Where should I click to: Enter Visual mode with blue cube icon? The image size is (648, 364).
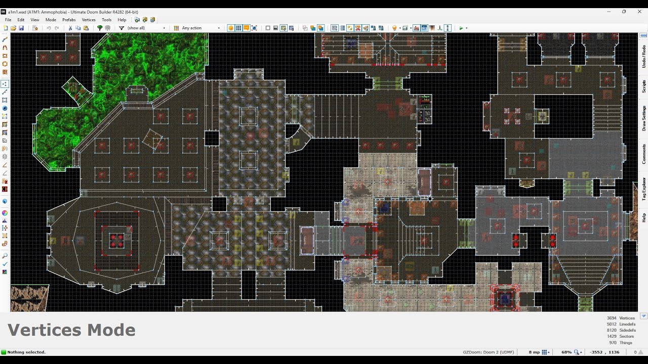point(5,201)
